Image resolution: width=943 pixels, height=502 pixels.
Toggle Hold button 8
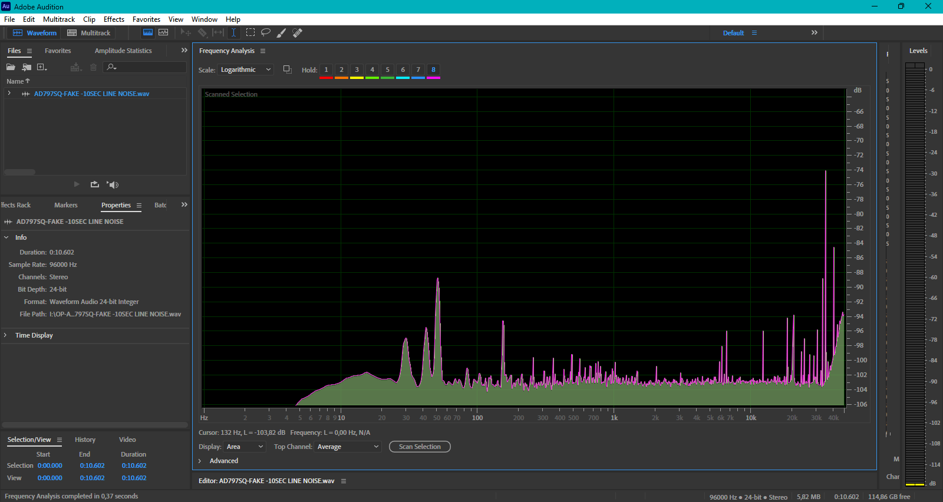pyautogui.click(x=433, y=70)
